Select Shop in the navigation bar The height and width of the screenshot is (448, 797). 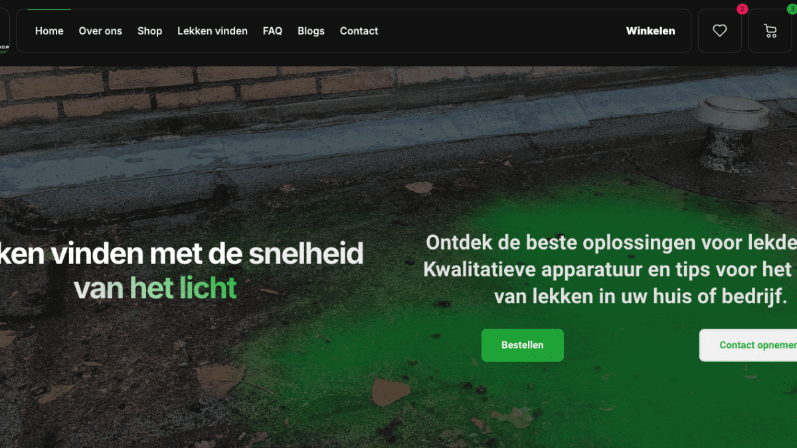point(149,31)
